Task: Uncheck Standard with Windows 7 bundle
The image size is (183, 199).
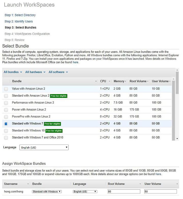Action: [6, 124]
